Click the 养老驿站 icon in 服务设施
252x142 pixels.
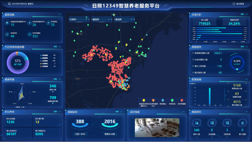(48, 23)
